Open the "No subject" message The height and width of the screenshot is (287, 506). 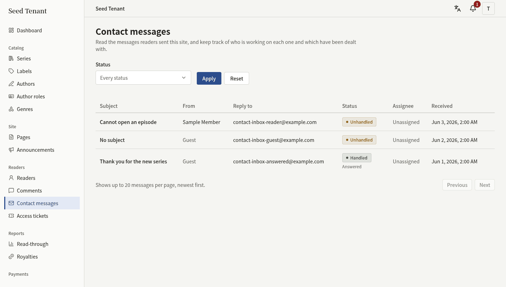112,140
